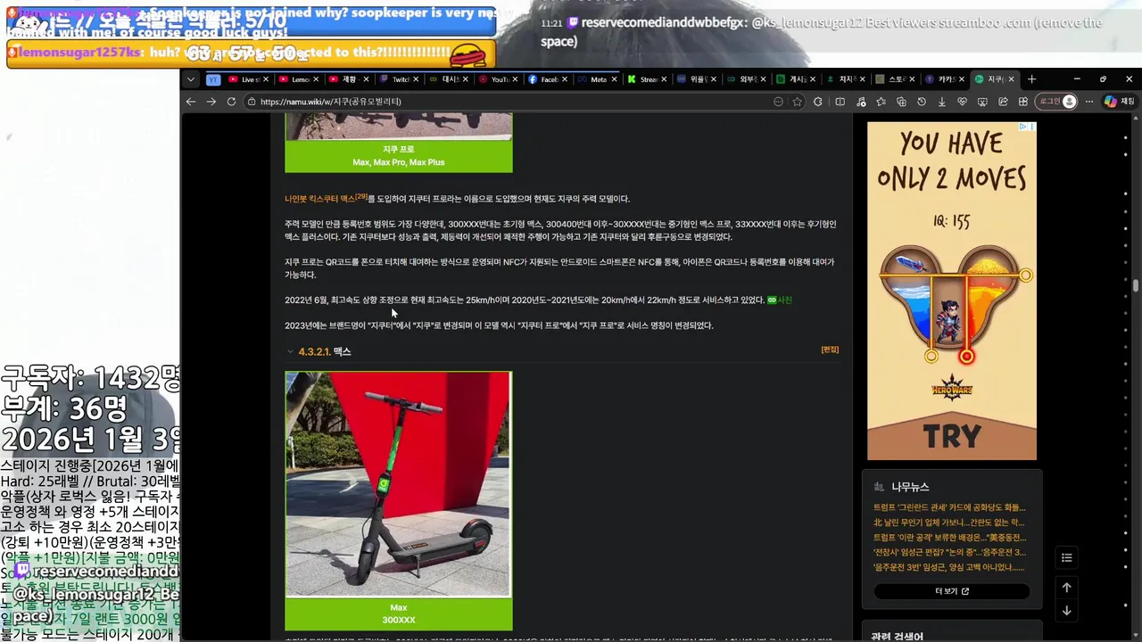
Task: Open news item '음주운전 3번' 임성근
Action: [x=948, y=567]
